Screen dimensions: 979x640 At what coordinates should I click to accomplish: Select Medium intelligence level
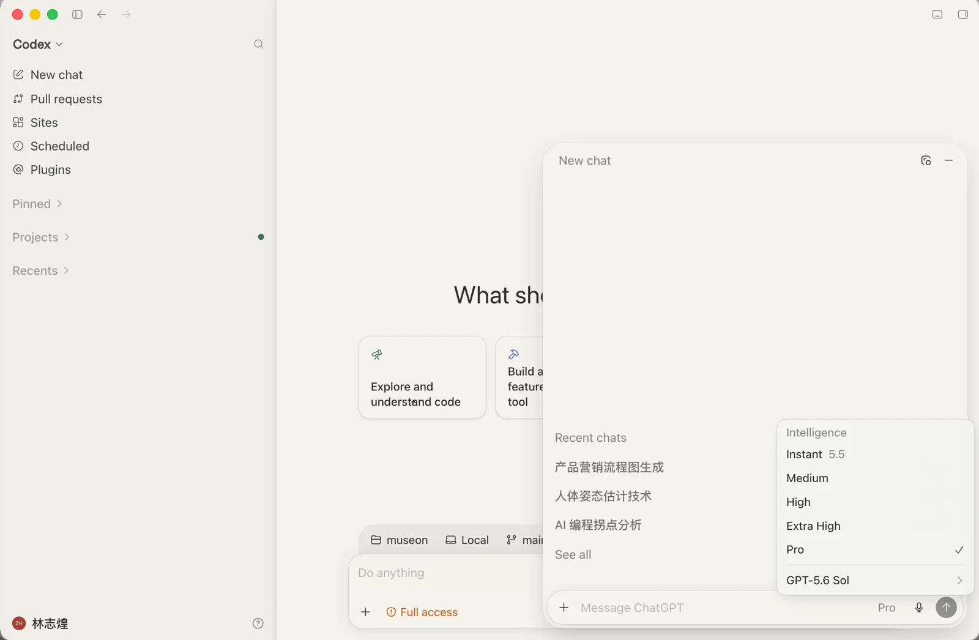click(x=875, y=478)
